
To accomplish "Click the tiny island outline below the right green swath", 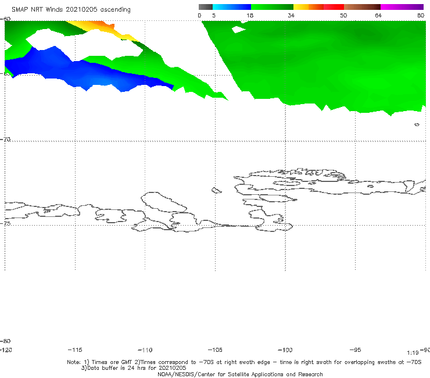I will pos(417,124).
